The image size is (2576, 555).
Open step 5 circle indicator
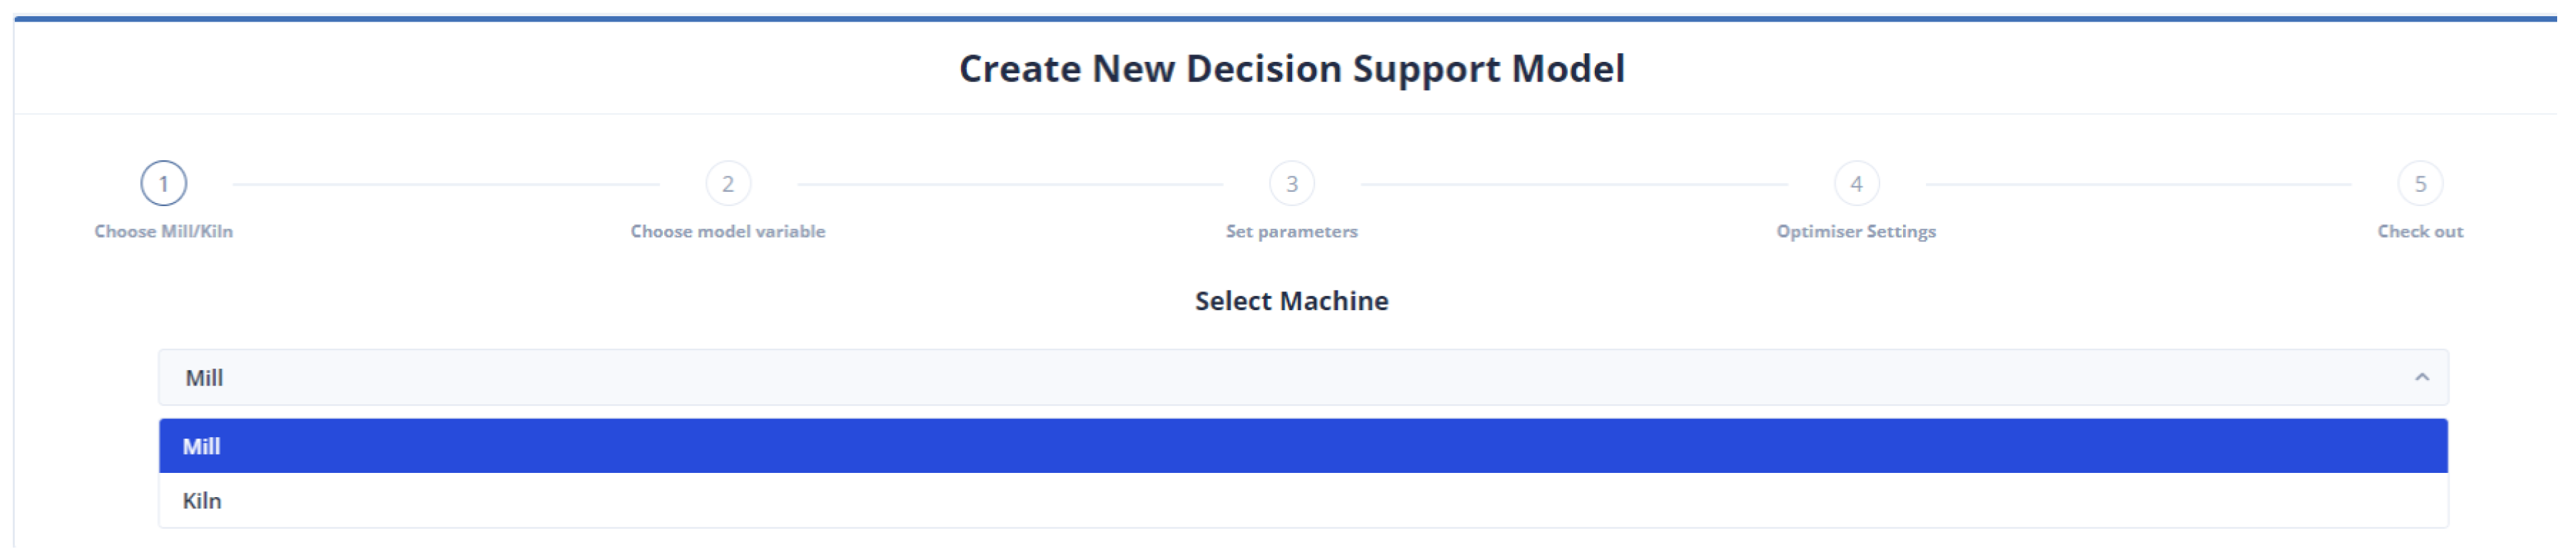[2420, 184]
